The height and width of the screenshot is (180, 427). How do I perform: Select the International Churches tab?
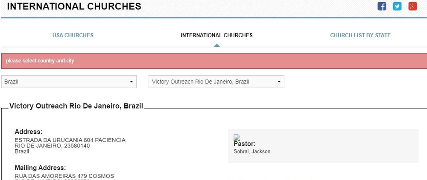pos(216,35)
